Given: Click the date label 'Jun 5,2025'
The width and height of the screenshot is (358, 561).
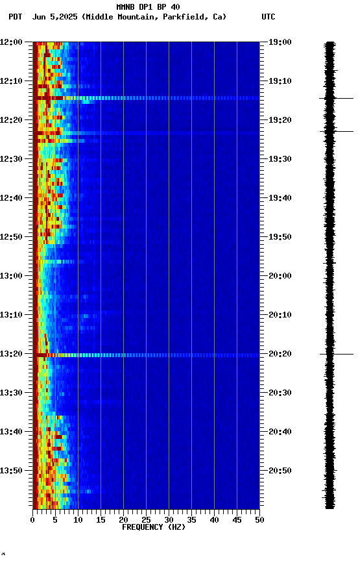Looking at the screenshot, I should 54,17.
